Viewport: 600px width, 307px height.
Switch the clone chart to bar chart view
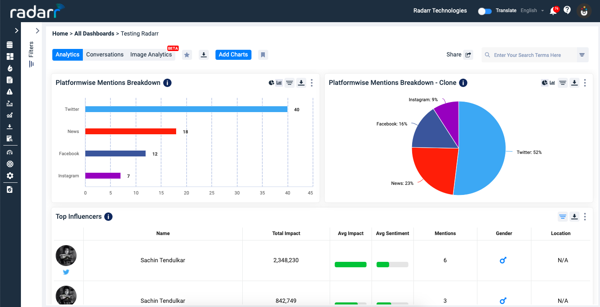click(552, 82)
